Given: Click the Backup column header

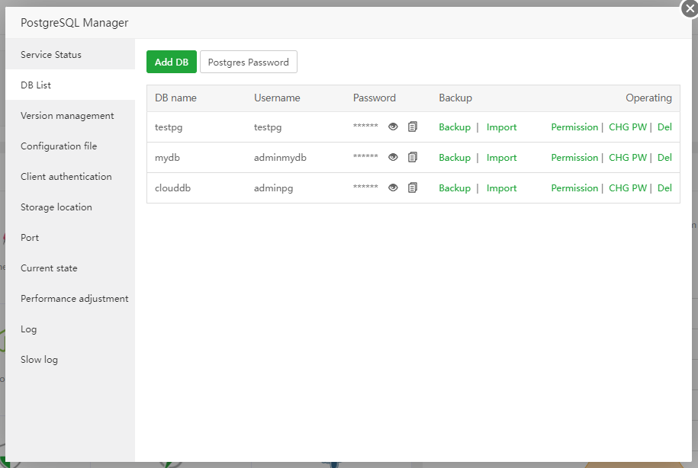Looking at the screenshot, I should point(455,98).
